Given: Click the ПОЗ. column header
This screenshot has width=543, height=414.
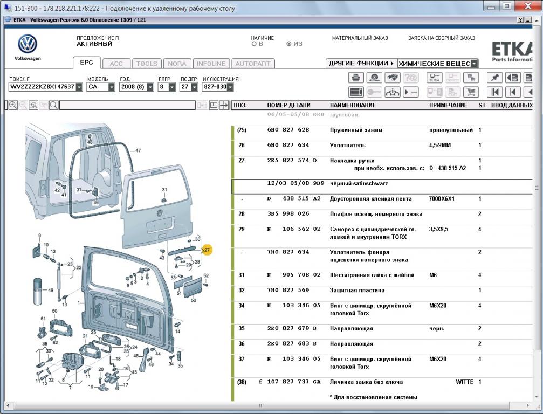Looking at the screenshot, I should pyautogui.click(x=240, y=105).
